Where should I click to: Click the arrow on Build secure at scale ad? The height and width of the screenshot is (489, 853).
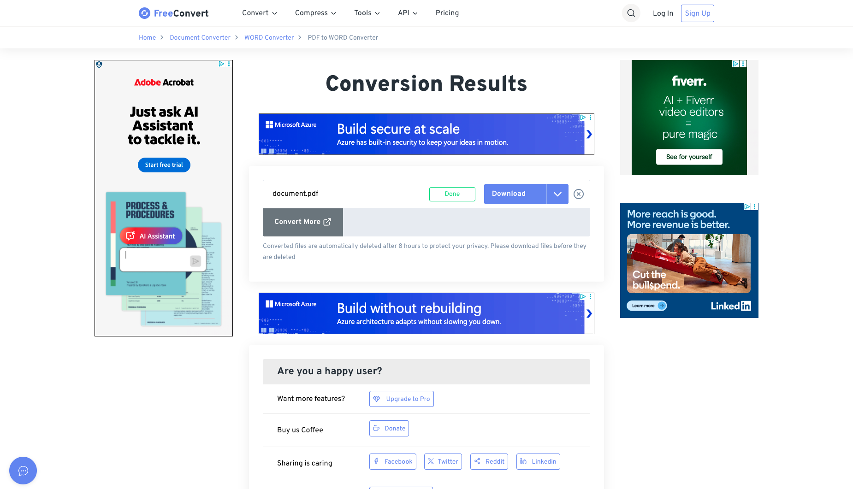[x=589, y=134]
